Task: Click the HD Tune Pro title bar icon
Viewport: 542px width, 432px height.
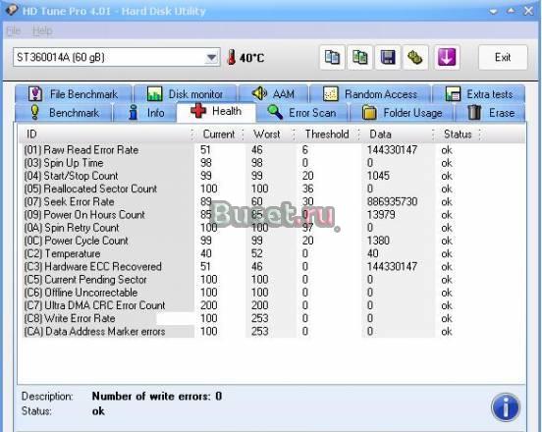Action: (12, 10)
